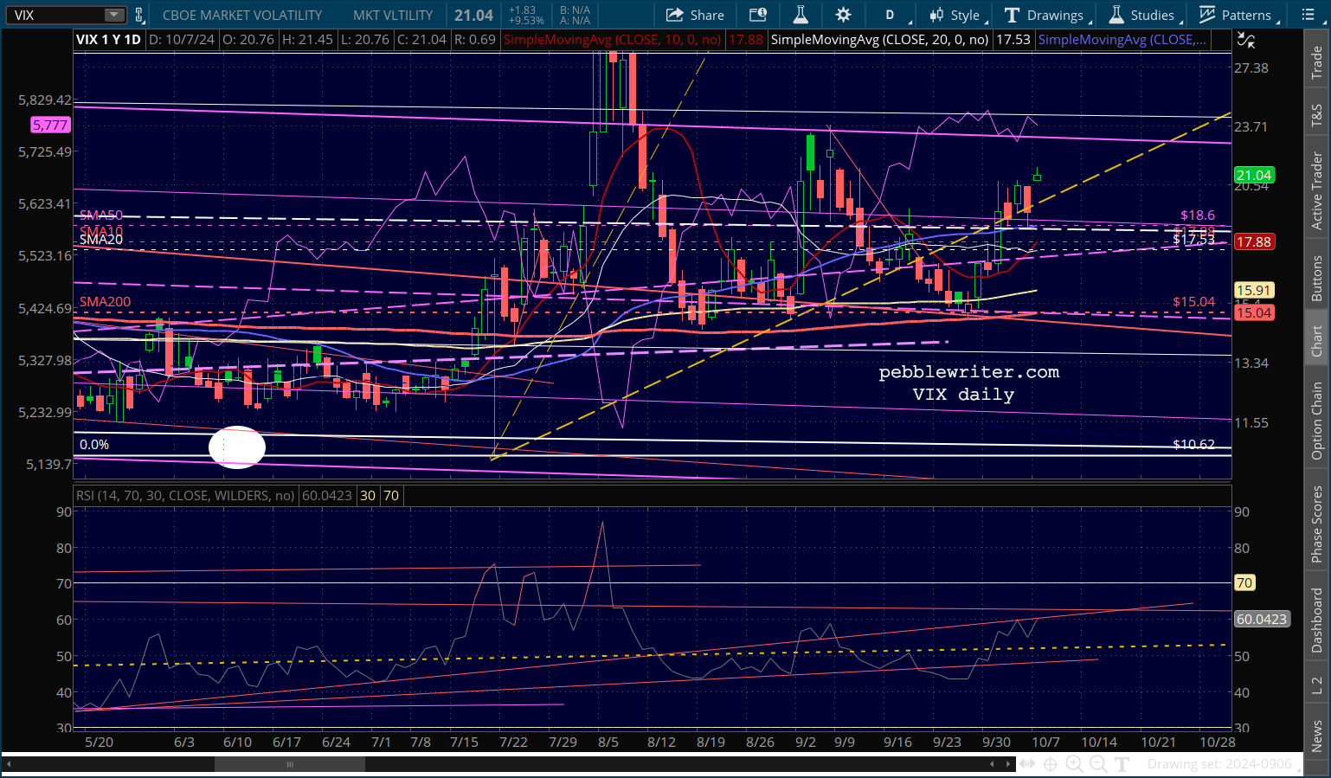
Task: Open the Studies menu
Action: coord(1143,15)
